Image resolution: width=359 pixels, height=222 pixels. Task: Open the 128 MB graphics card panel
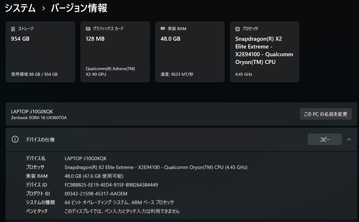115,51
